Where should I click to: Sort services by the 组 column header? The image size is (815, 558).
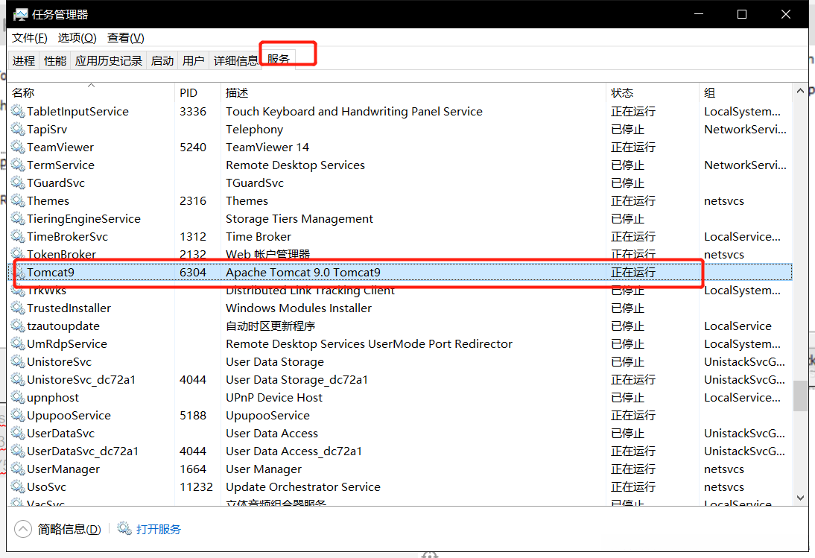coord(746,92)
